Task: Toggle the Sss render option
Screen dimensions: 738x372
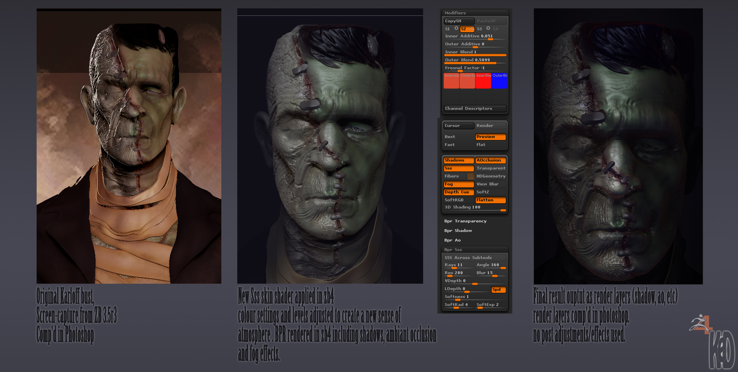Action: [x=459, y=168]
